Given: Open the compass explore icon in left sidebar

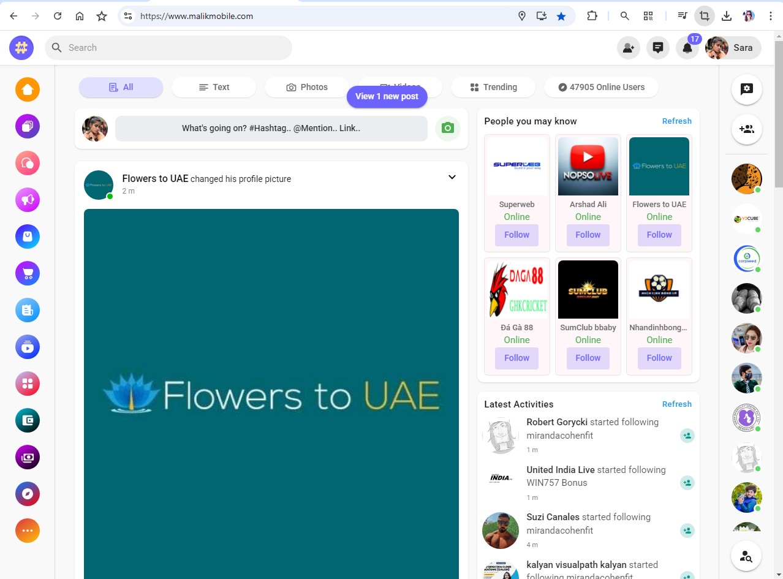Looking at the screenshot, I should click(28, 494).
